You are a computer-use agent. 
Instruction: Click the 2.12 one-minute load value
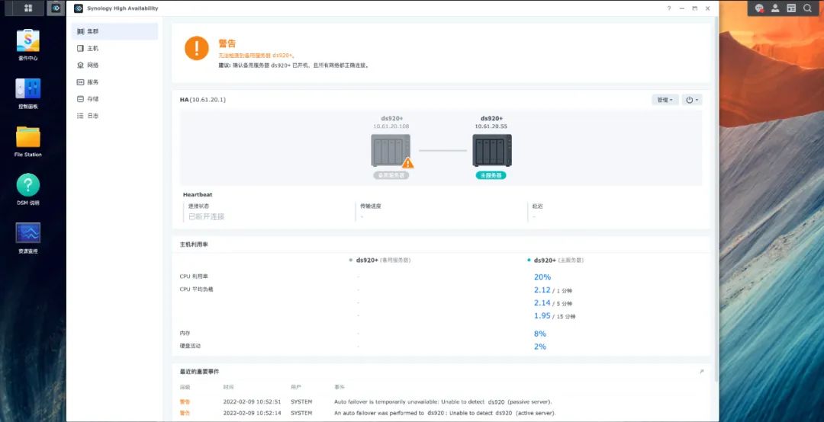542,289
